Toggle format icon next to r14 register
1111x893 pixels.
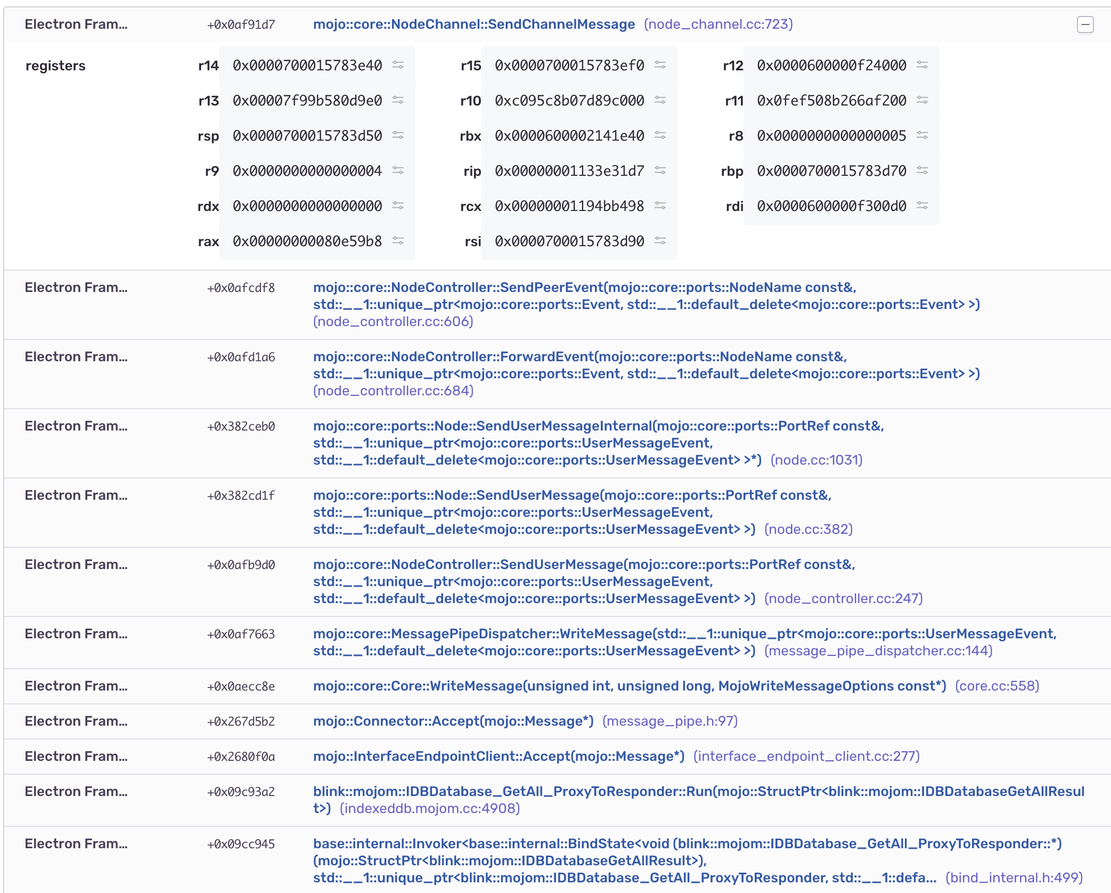[x=398, y=65]
